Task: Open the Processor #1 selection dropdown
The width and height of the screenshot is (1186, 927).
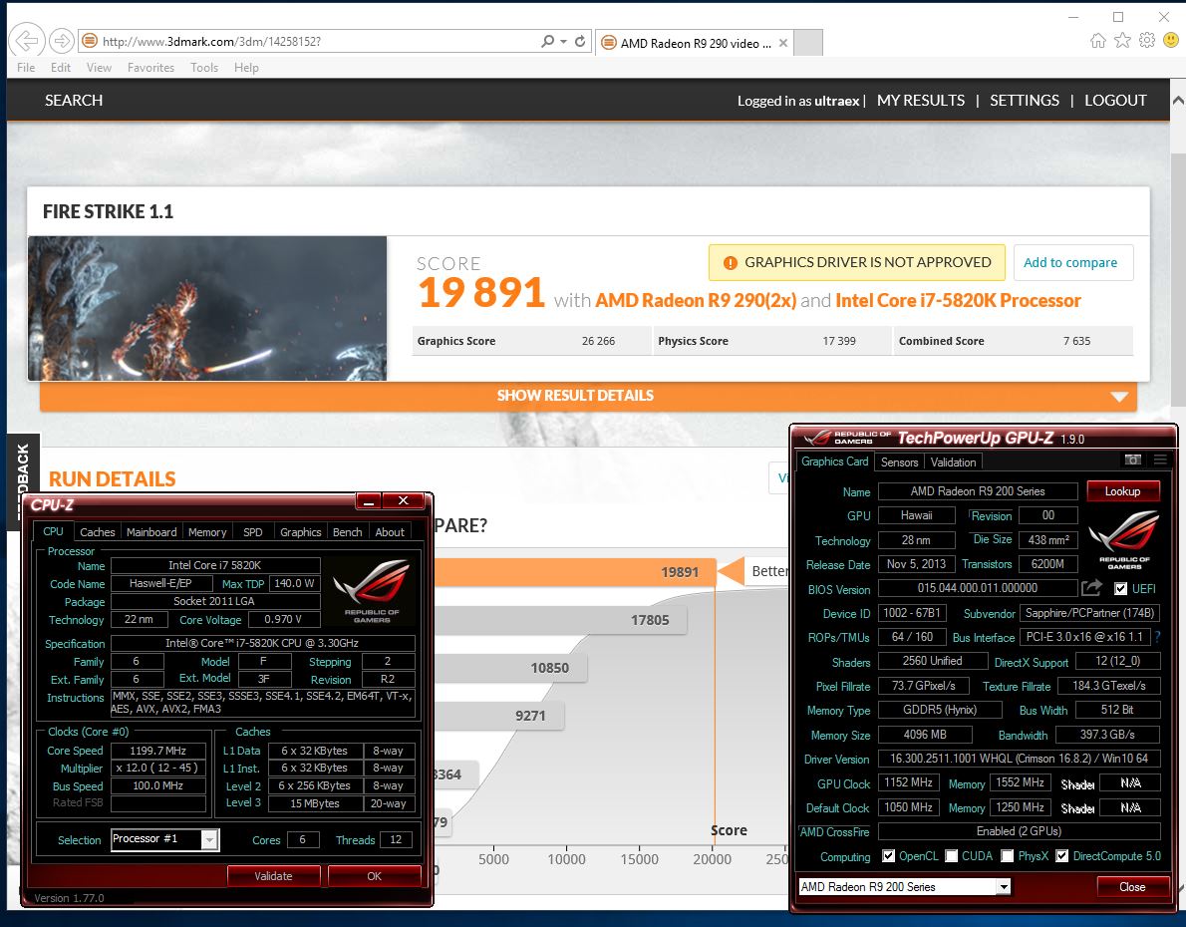Action: tap(209, 839)
